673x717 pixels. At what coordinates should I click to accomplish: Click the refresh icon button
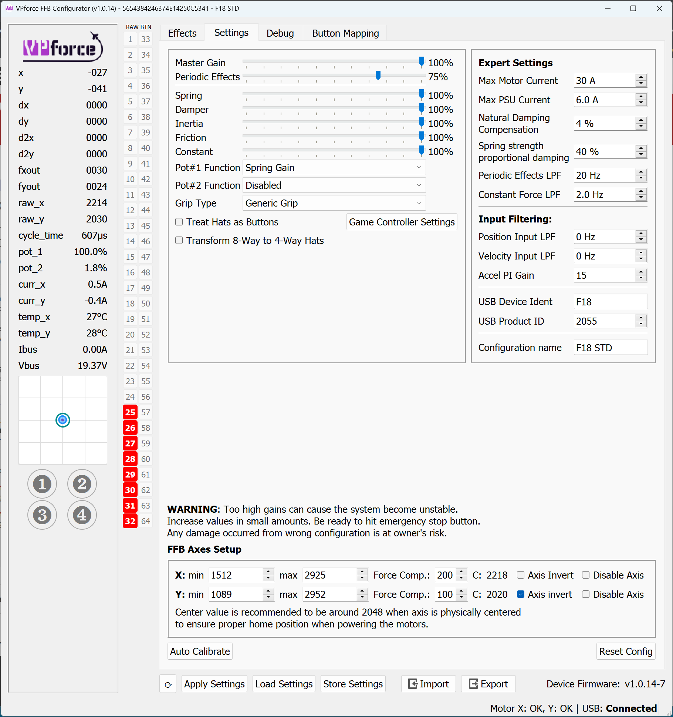tap(168, 684)
